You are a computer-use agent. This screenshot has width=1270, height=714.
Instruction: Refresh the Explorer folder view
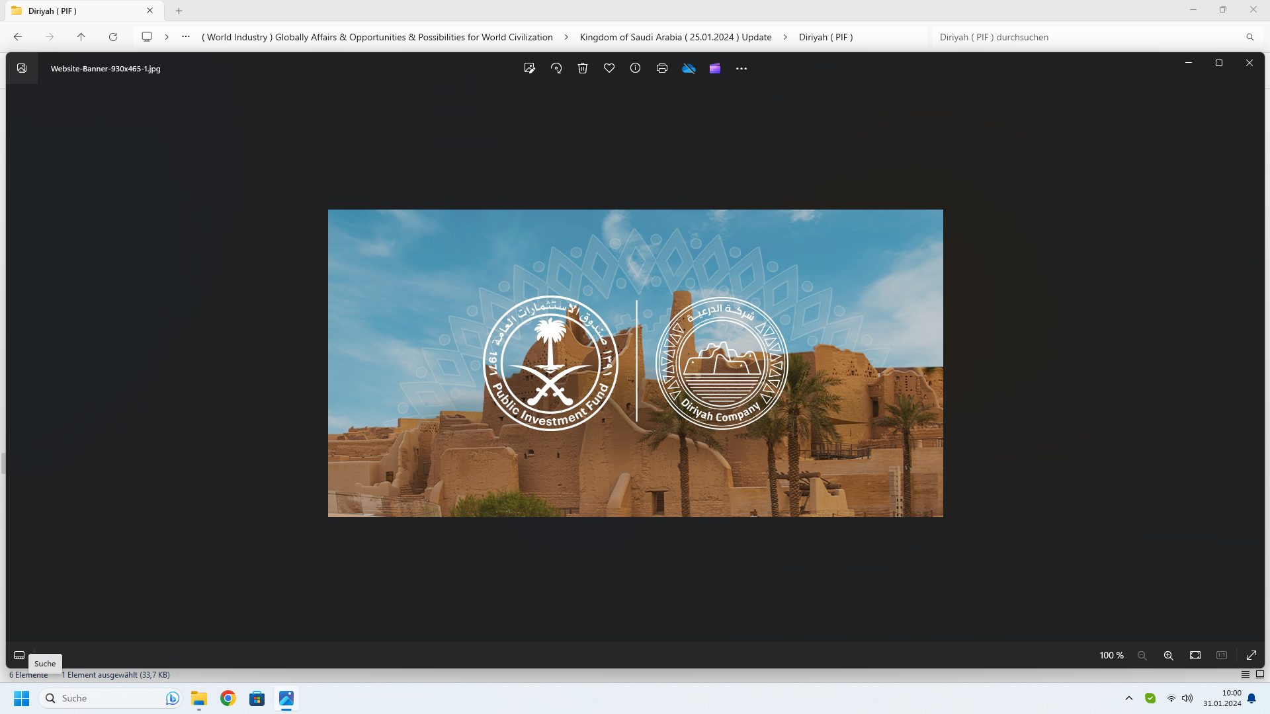point(113,37)
